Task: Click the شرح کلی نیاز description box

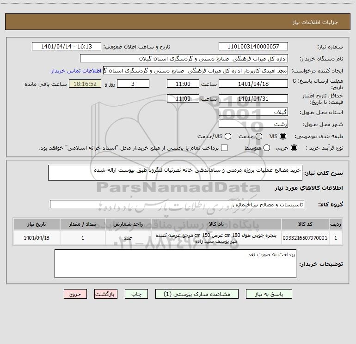Action: tap(175, 173)
